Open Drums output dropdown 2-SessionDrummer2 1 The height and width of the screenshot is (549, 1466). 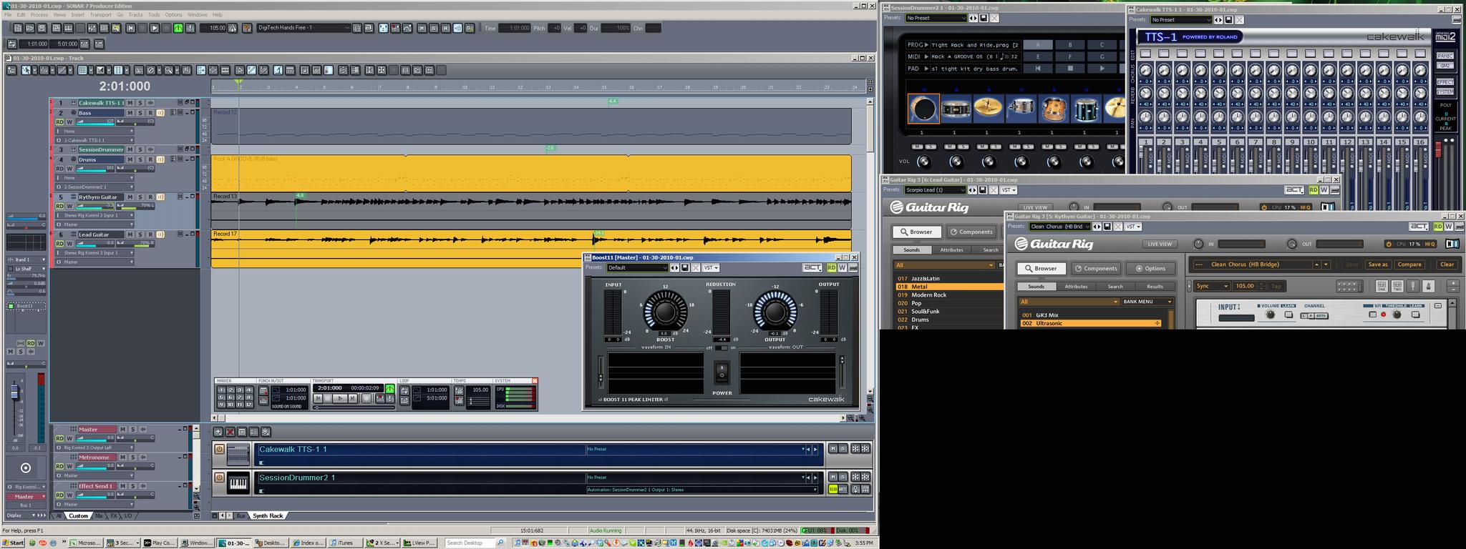click(x=94, y=187)
